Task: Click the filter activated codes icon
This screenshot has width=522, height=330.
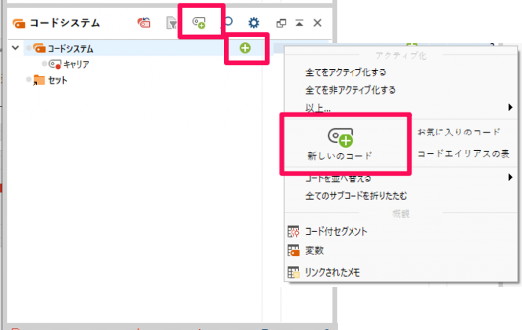Action: tap(172, 23)
